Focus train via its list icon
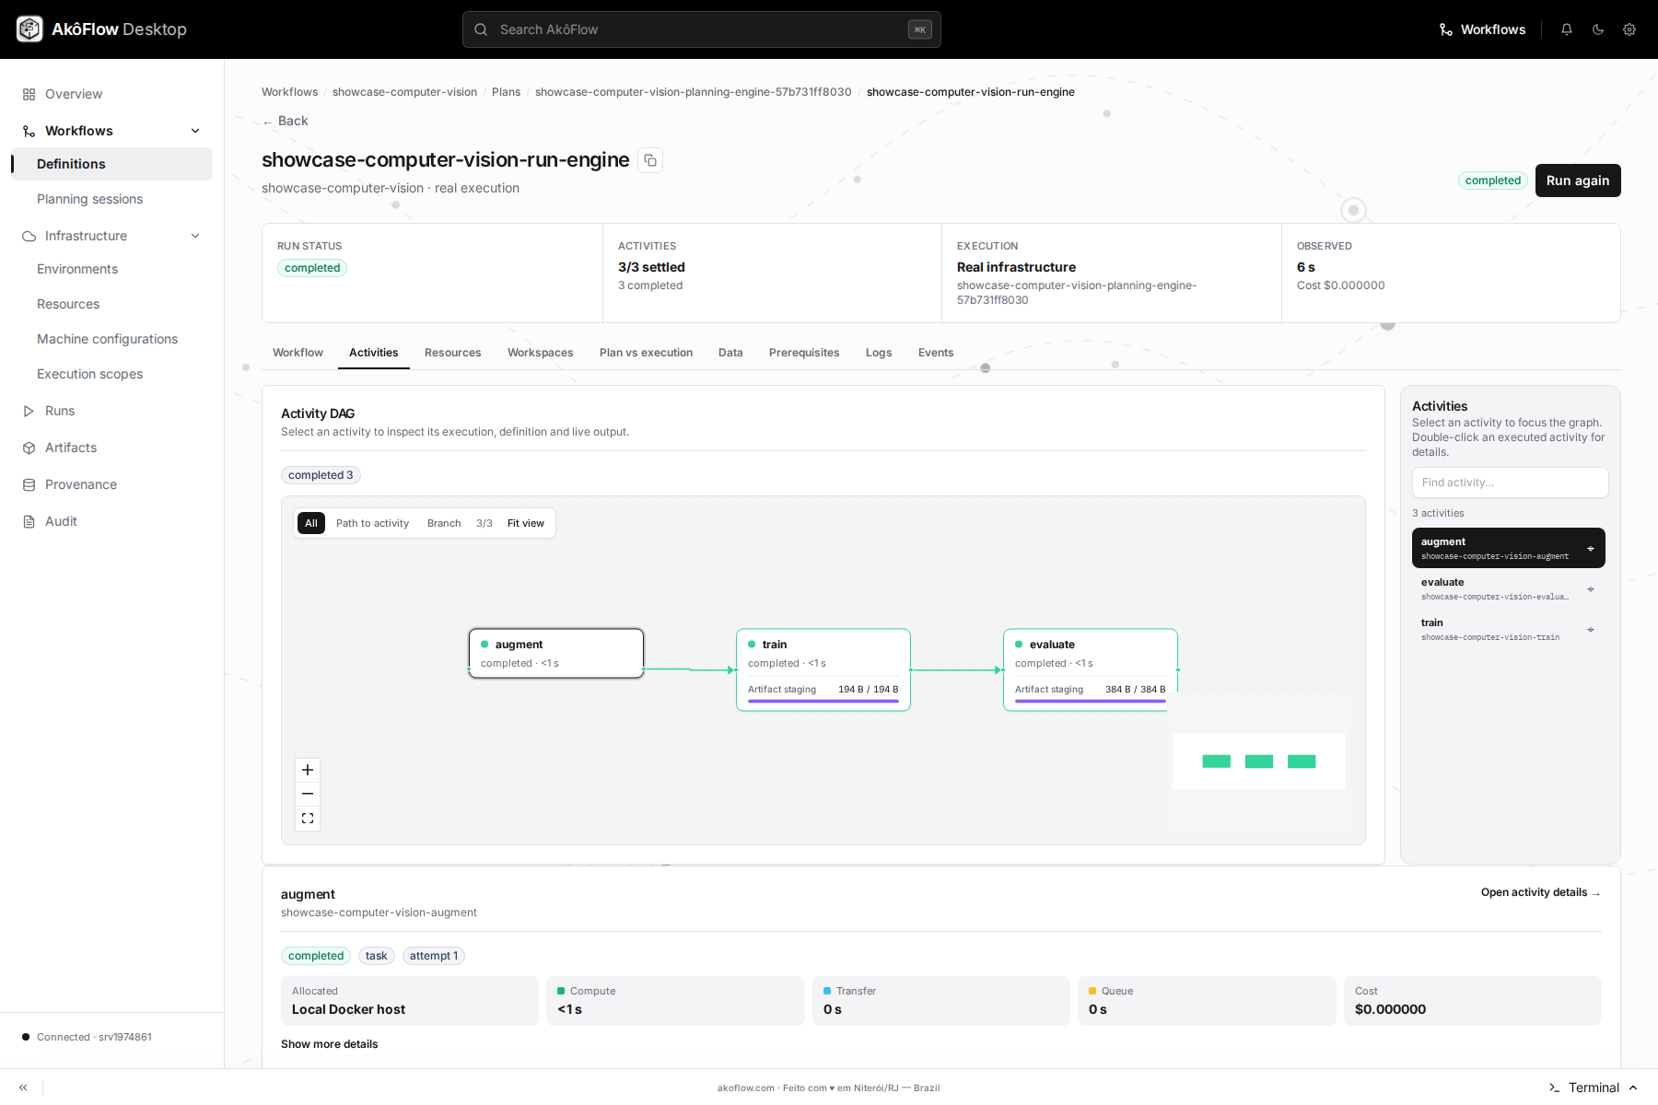The width and height of the screenshot is (1658, 1105). click(1590, 630)
